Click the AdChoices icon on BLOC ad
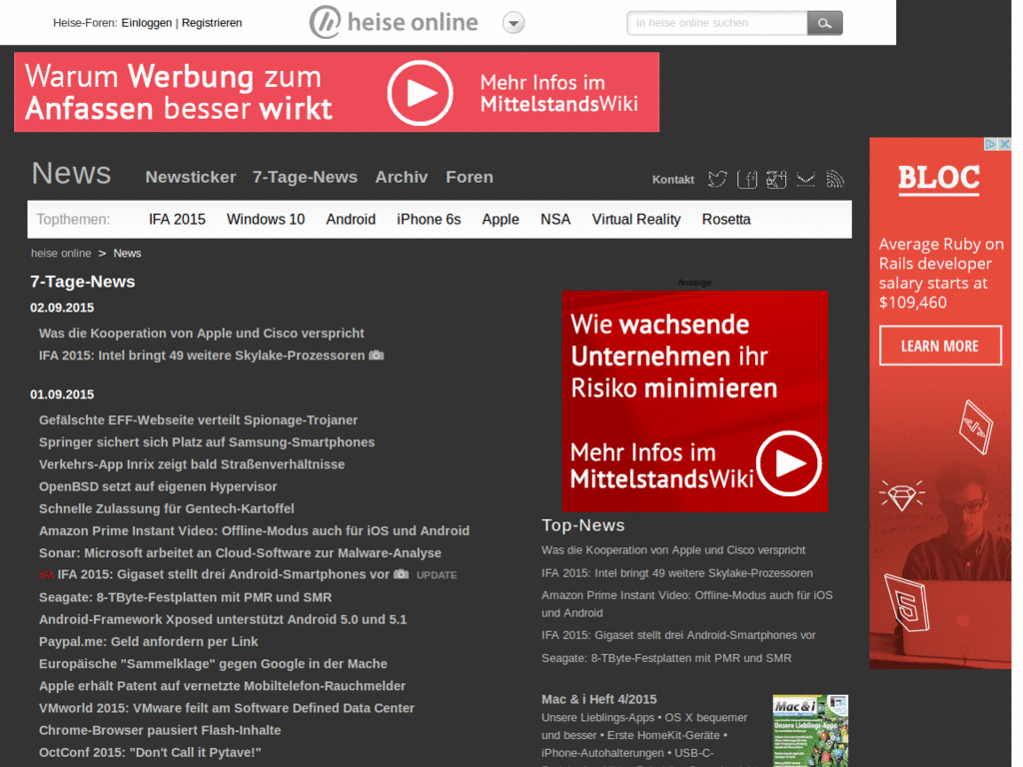Viewport: 1023px width, 767px height. (991, 144)
